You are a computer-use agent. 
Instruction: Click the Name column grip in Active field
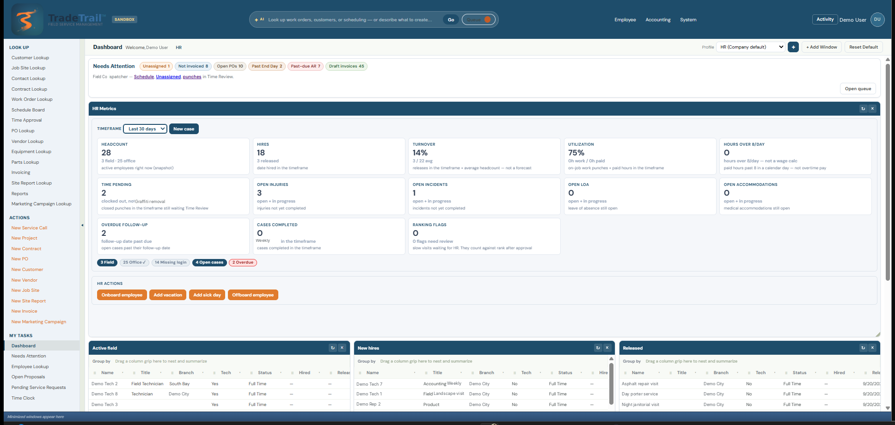[95, 373]
